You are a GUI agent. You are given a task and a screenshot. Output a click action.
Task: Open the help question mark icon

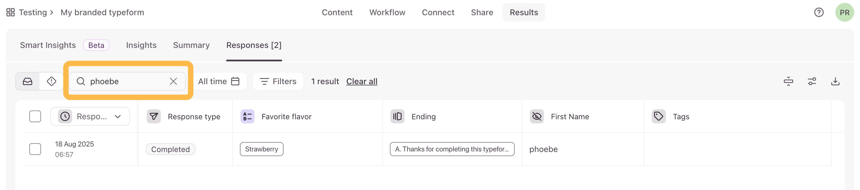tap(819, 12)
